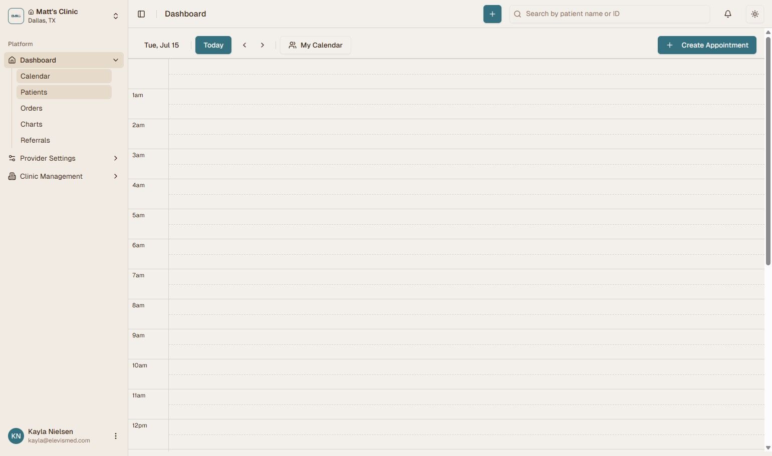Click the 6am time label
The image size is (772, 456).
point(138,245)
